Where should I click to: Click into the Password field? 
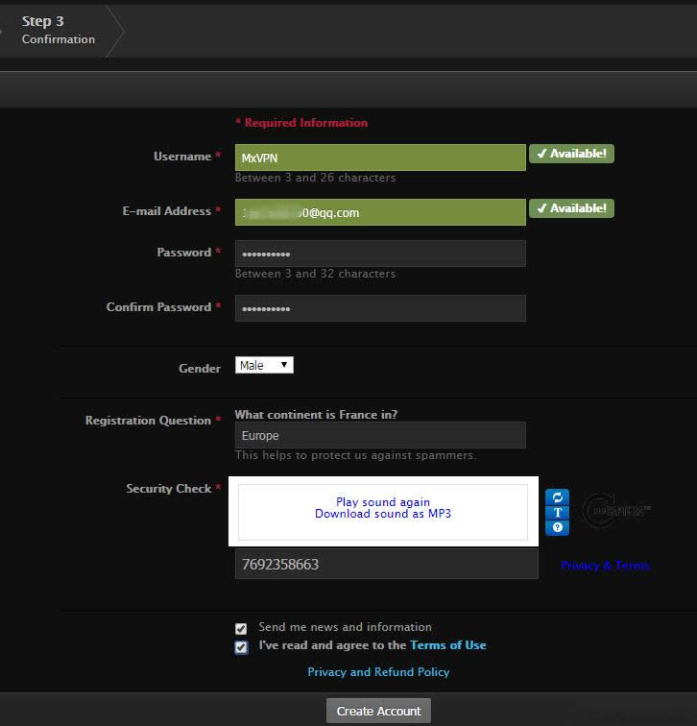[x=380, y=254]
